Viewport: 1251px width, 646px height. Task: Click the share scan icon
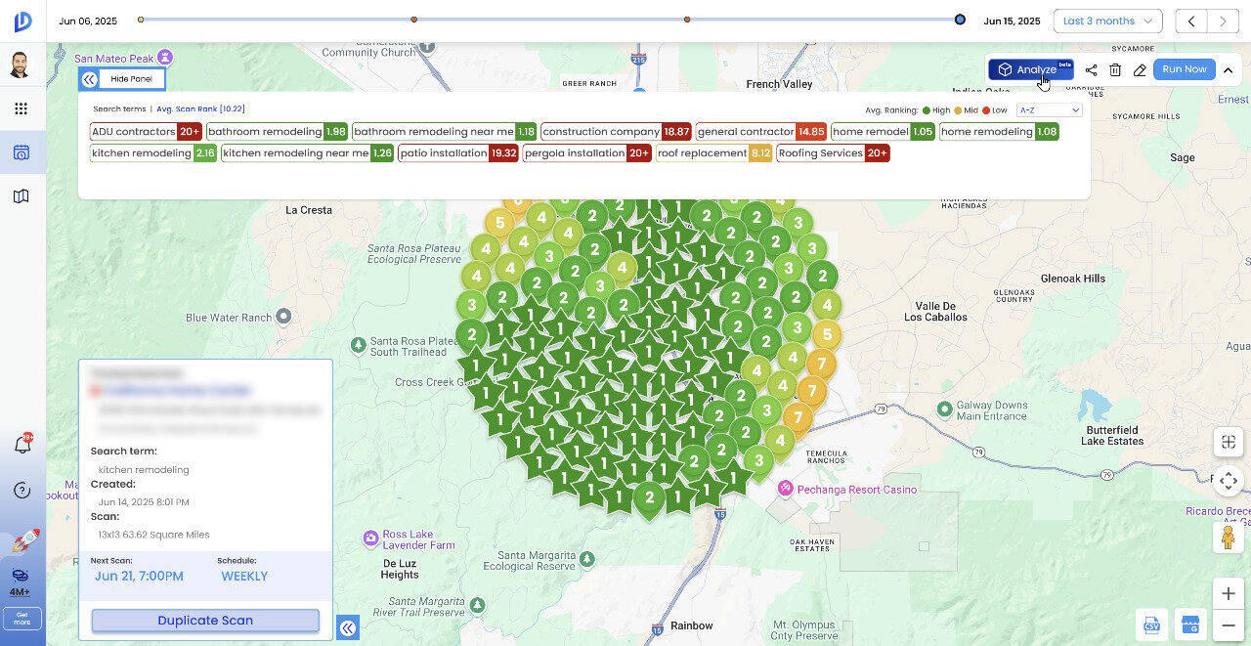pos(1091,70)
